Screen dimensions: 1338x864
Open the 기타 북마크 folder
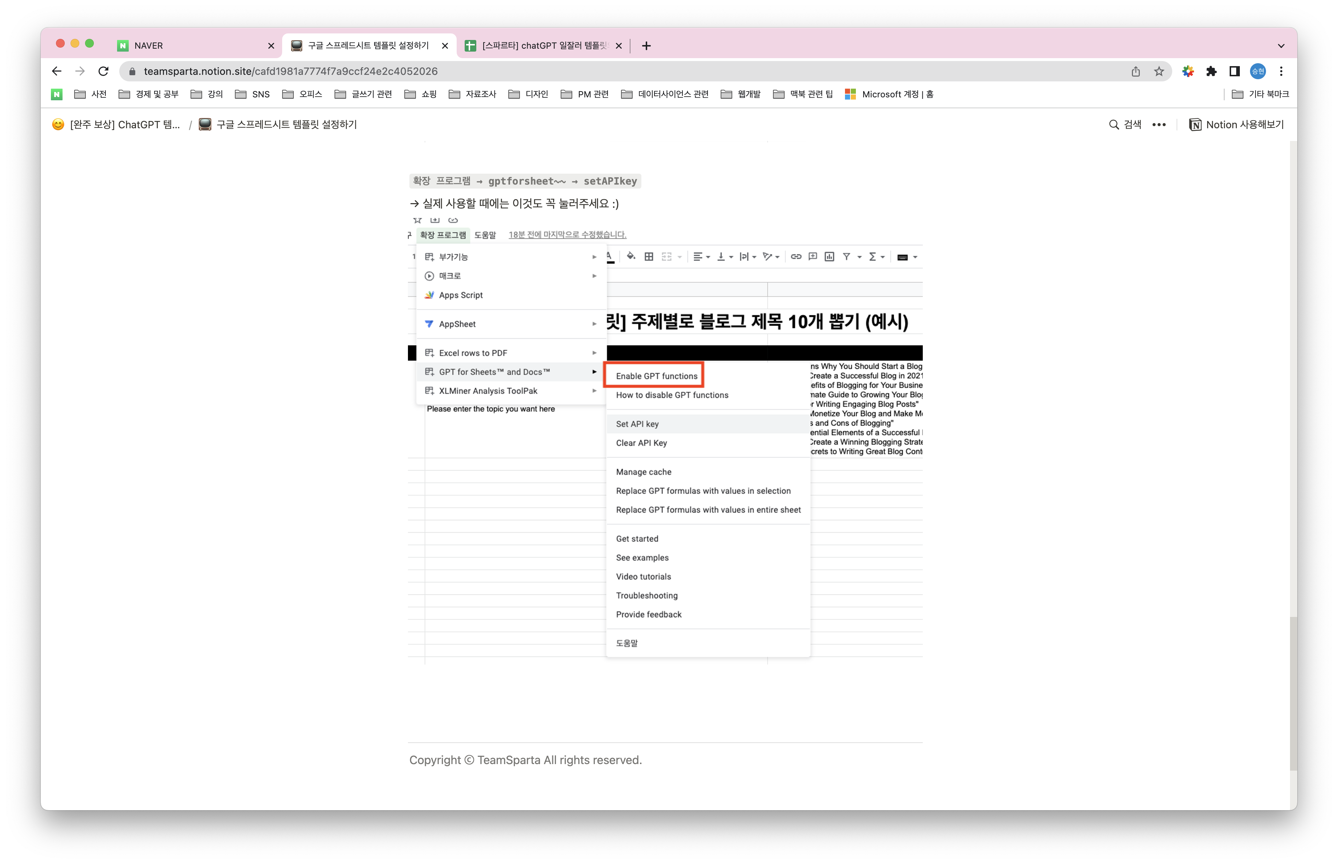click(x=1261, y=94)
